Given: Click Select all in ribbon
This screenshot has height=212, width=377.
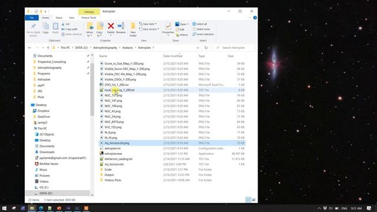Looking at the screenshot, I should 200,24.
